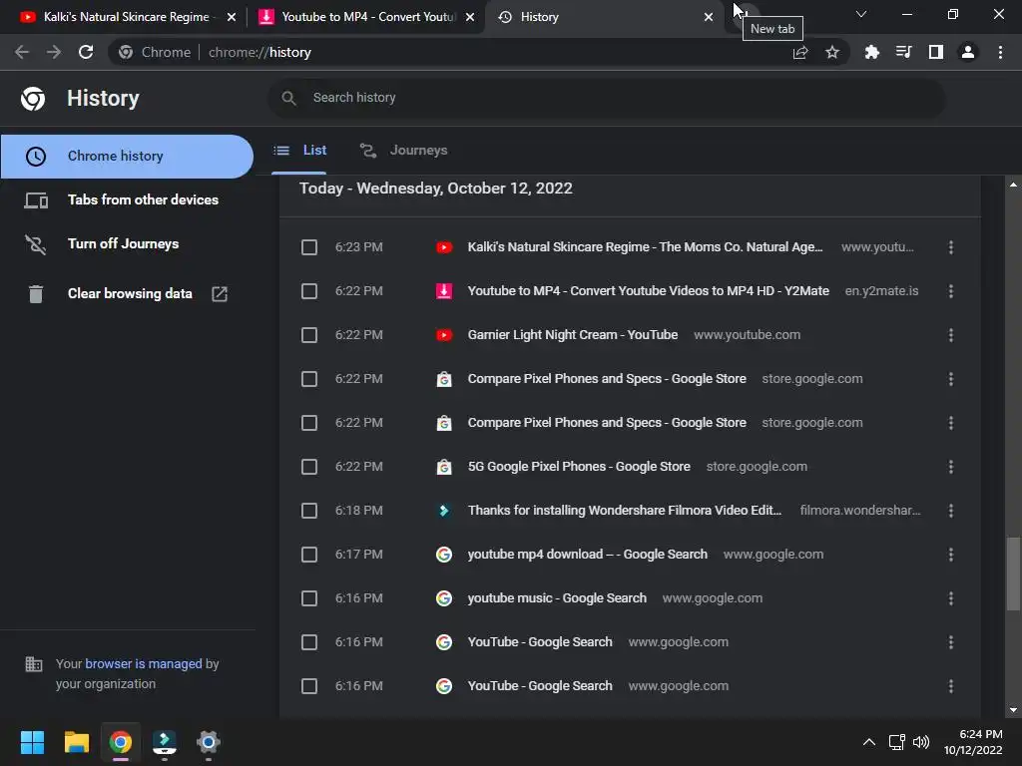The image size is (1022, 766).
Task: Open File Explorer from the taskbar
Action: 76,742
